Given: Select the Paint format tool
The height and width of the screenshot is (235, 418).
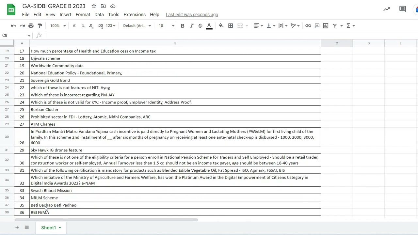Looking at the screenshot, I should tap(40, 25).
